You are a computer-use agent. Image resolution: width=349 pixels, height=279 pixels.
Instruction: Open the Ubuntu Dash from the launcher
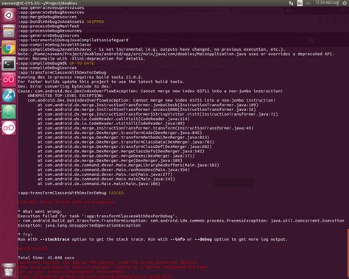[9, 15]
